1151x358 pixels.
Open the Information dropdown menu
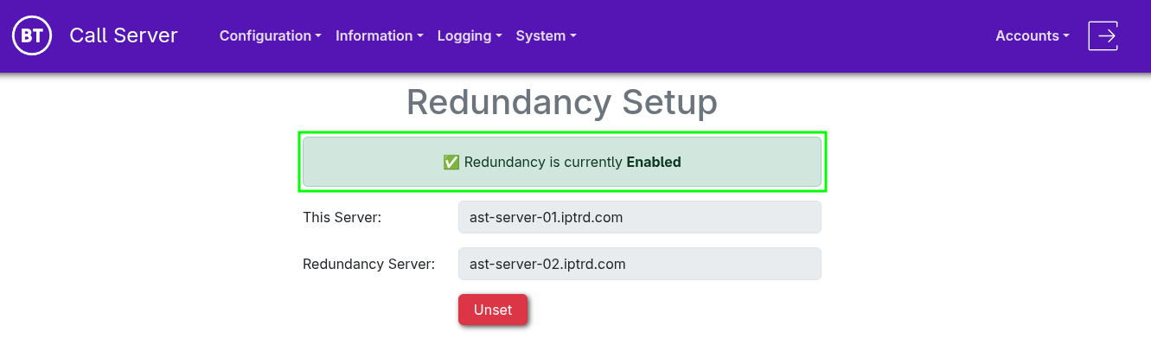pos(380,35)
